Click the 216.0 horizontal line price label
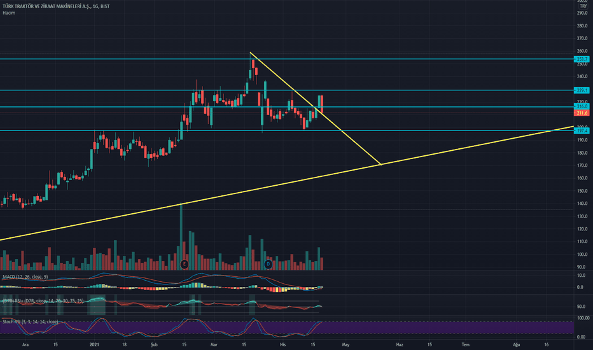Image resolution: width=593 pixels, height=350 pixels. tap(582, 107)
